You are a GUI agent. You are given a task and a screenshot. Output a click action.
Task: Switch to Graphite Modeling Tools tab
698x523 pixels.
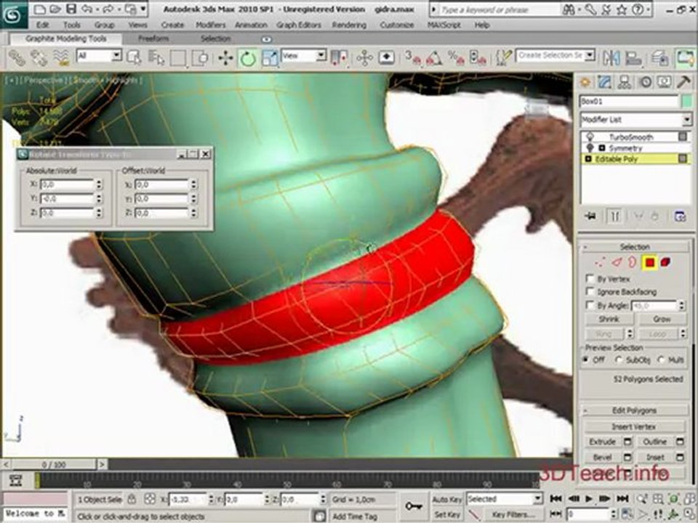coord(66,38)
